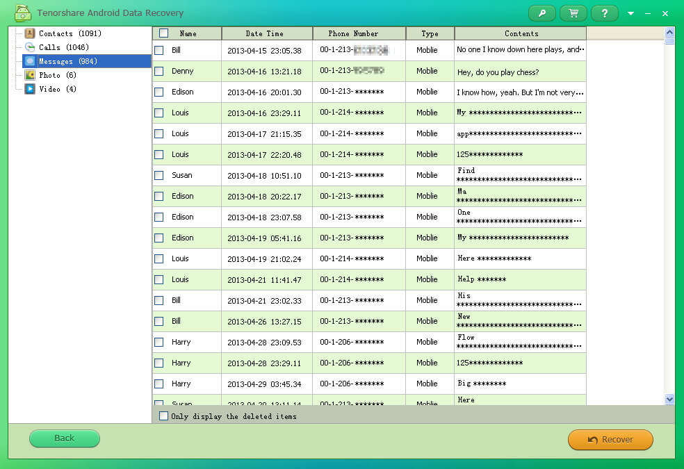This screenshot has width=684, height=469.
Task: Click the scrollbar up arrow
Action: coord(669,32)
